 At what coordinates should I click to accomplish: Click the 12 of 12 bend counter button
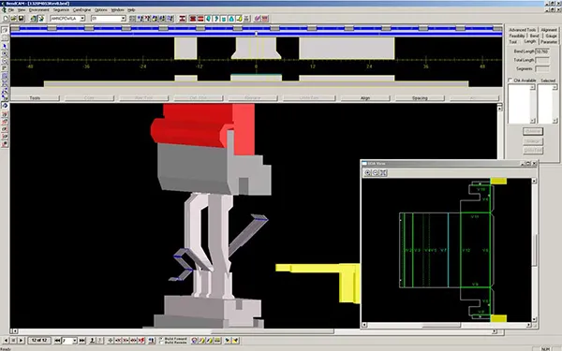(x=39, y=341)
